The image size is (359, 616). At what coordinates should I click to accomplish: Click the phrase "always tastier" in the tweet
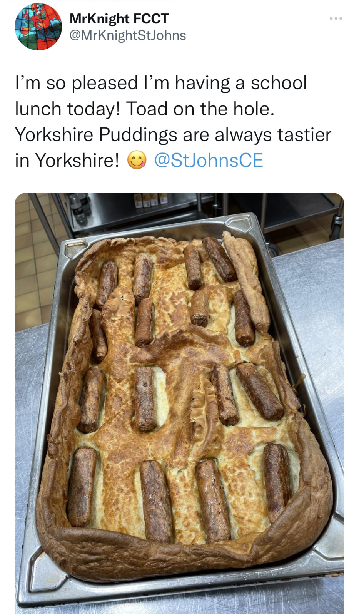(x=273, y=134)
